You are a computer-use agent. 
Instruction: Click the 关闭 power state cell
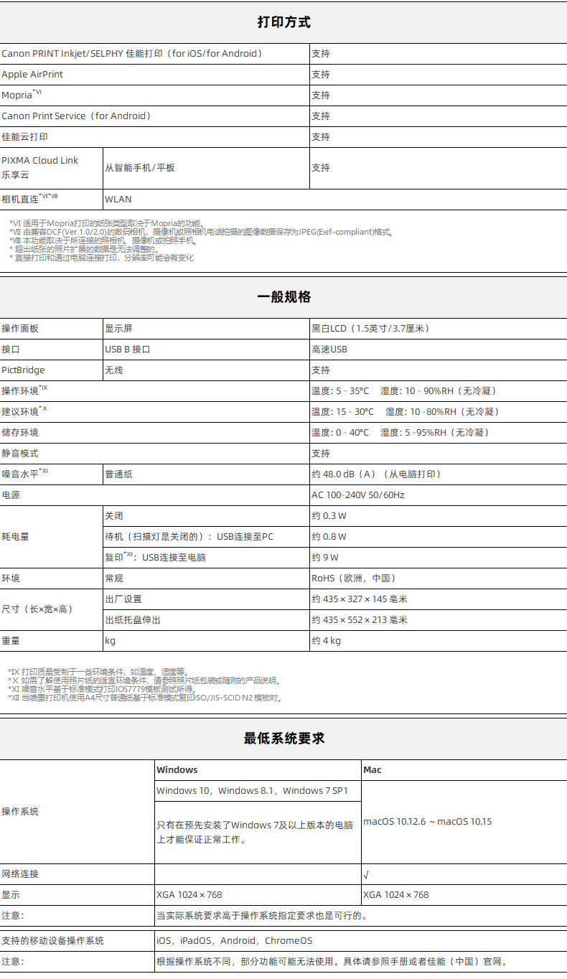click(x=114, y=515)
